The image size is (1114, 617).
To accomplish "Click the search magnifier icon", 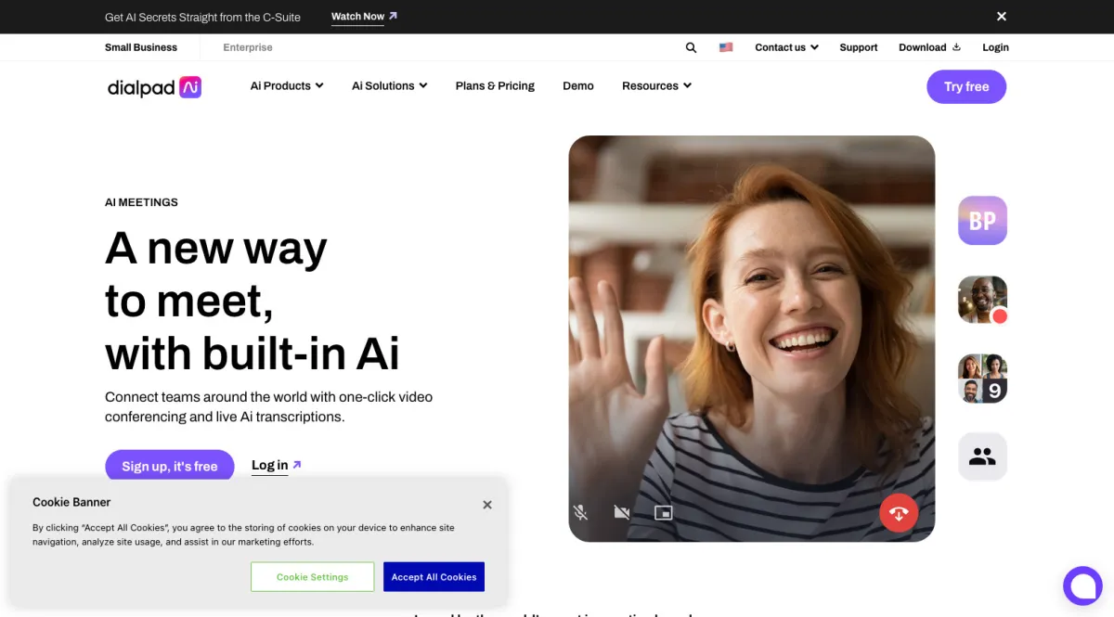I will (x=691, y=47).
